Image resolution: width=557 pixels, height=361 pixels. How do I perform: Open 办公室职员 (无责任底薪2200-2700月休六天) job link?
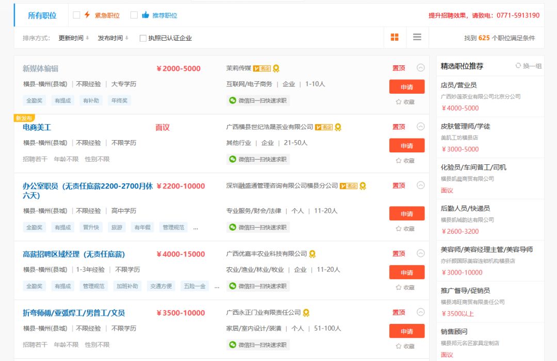tap(88, 191)
